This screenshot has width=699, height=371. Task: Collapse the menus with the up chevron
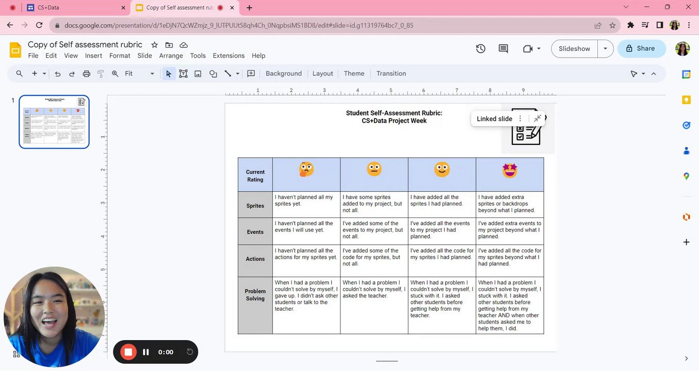click(654, 74)
